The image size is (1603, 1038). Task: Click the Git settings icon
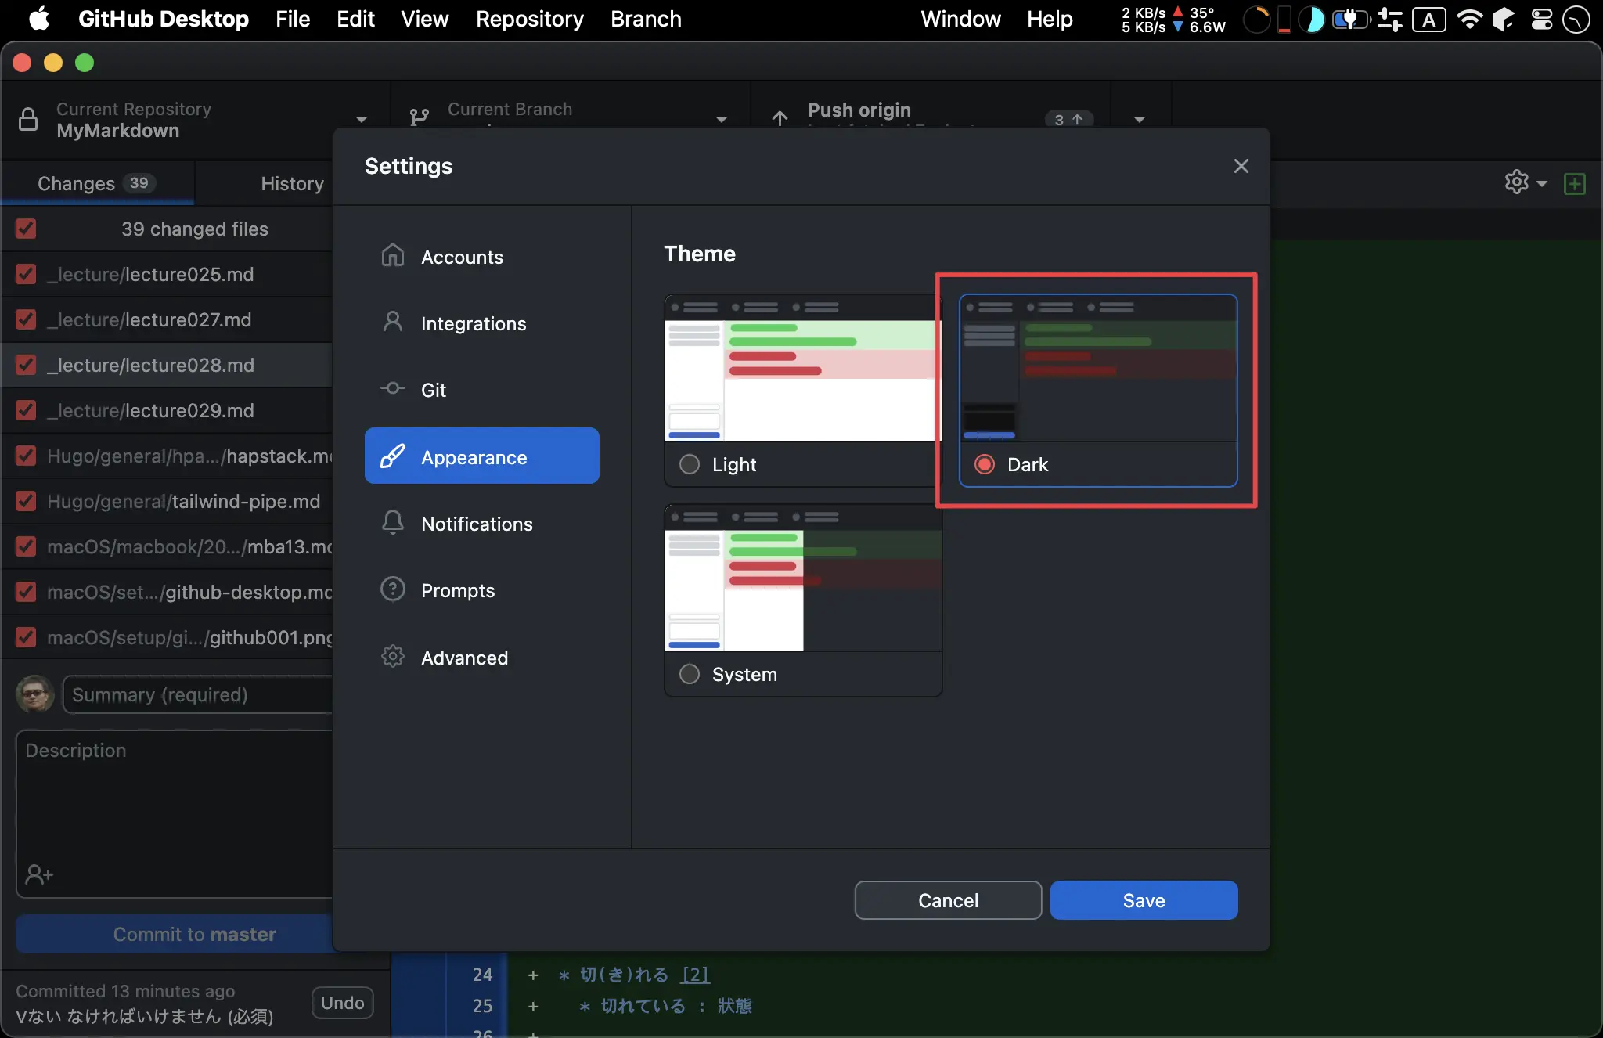click(x=394, y=389)
